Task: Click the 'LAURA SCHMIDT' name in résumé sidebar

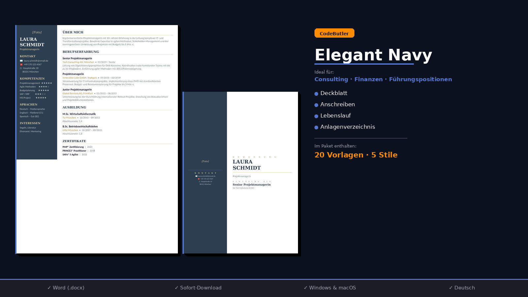Action: (x=32, y=42)
